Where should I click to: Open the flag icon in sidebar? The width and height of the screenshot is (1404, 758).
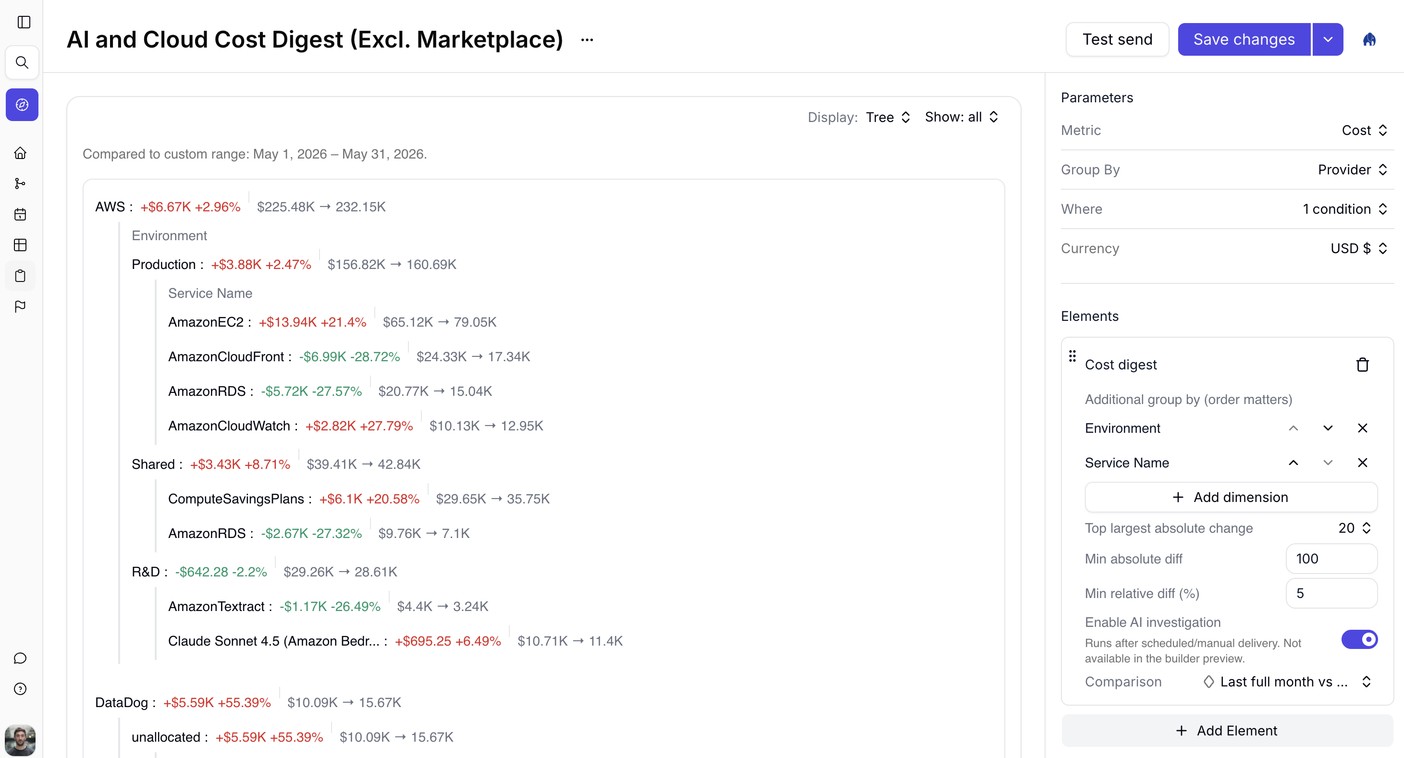(x=20, y=307)
